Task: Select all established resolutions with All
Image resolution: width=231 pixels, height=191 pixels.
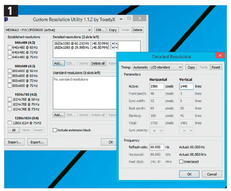Action: [13, 130]
